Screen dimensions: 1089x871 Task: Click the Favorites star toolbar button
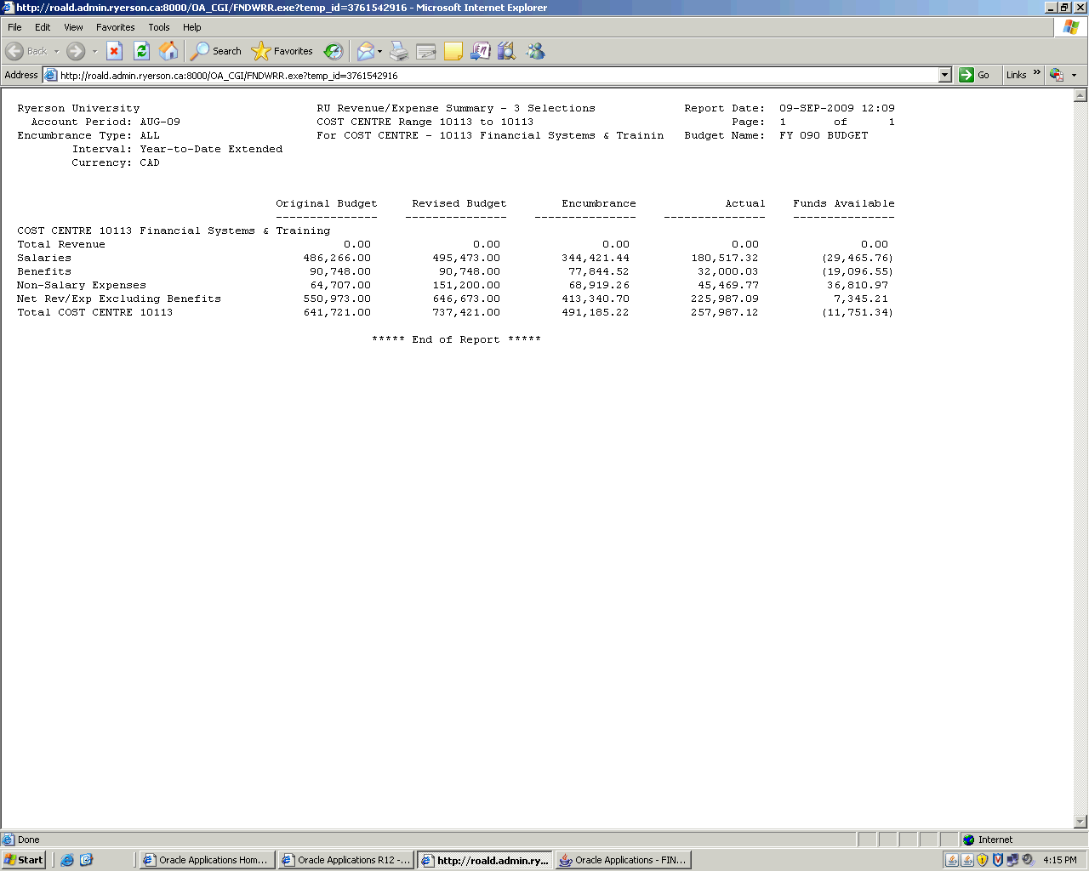[282, 51]
